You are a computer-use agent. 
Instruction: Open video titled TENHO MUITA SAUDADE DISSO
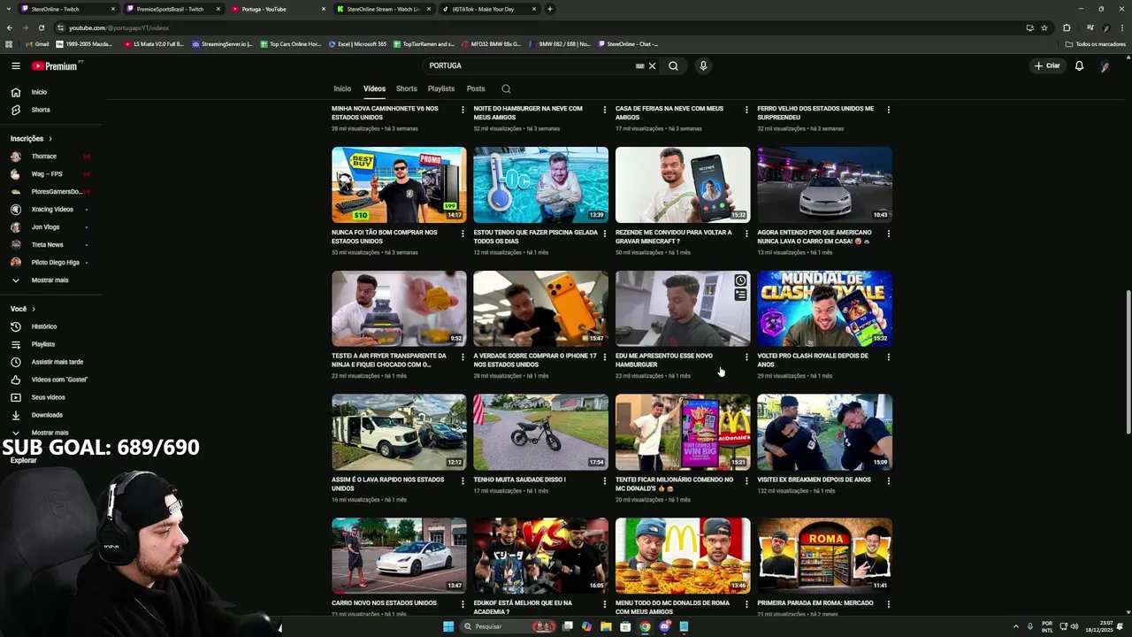(x=519, y=480)
